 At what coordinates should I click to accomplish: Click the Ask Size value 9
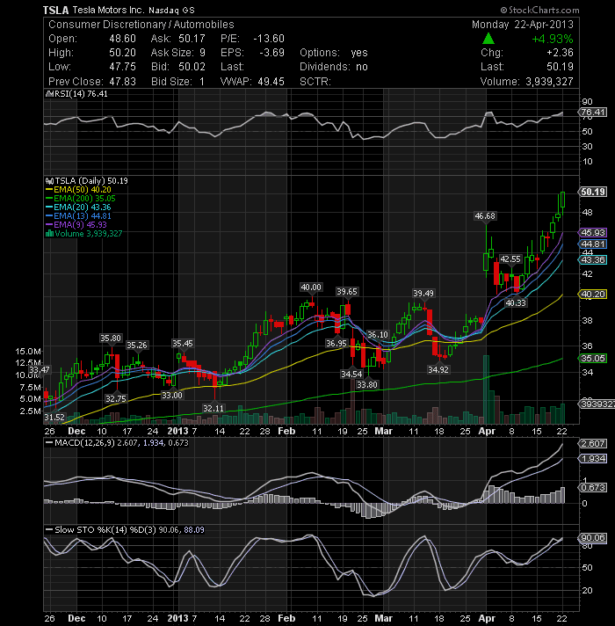pyautogui.click(x=203, y=53)
